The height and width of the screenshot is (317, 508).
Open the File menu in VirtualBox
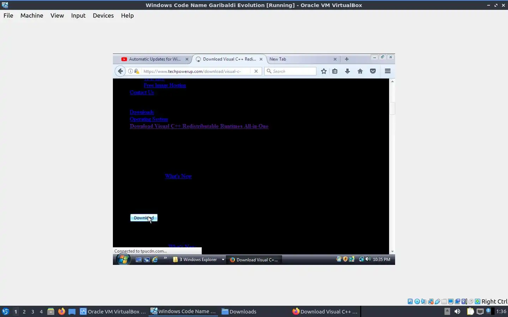click(8, 15)
